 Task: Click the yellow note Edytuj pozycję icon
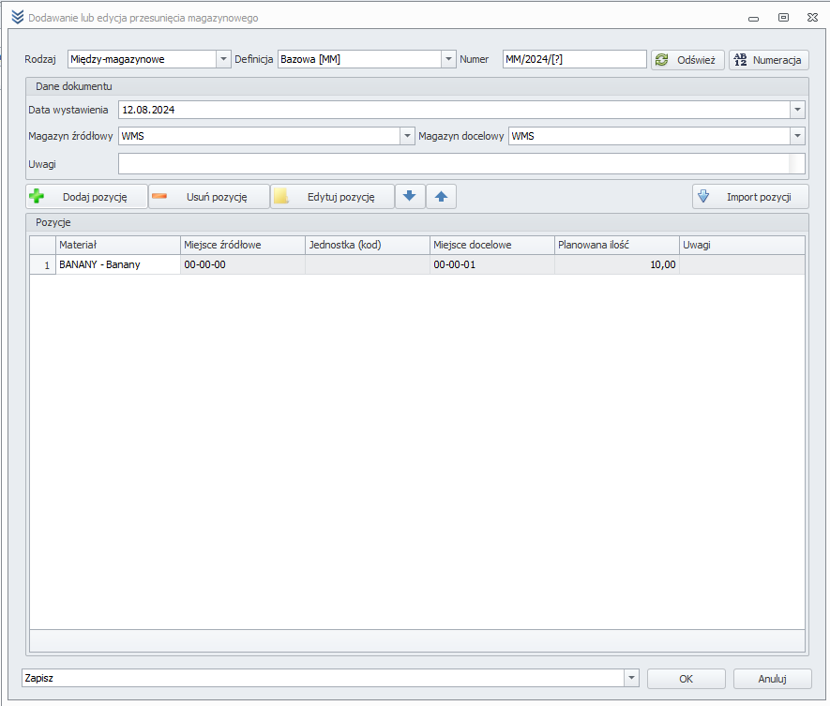pos(281,196)
